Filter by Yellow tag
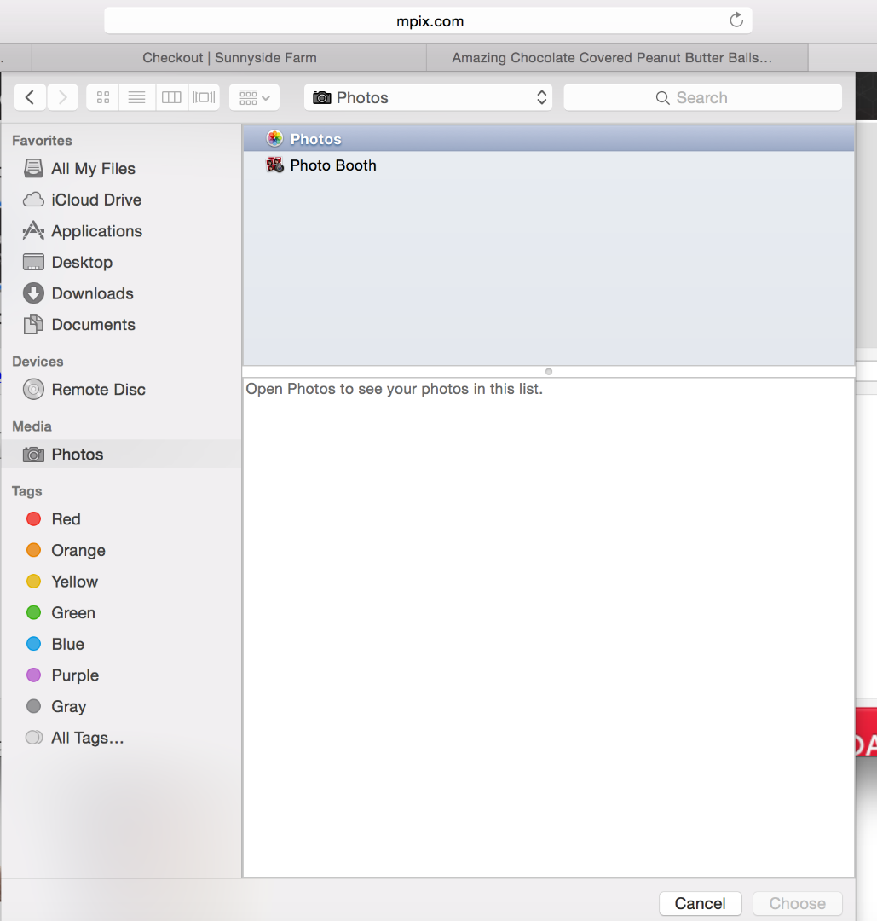This screenshot has height=921, width=877. [121, 582]
